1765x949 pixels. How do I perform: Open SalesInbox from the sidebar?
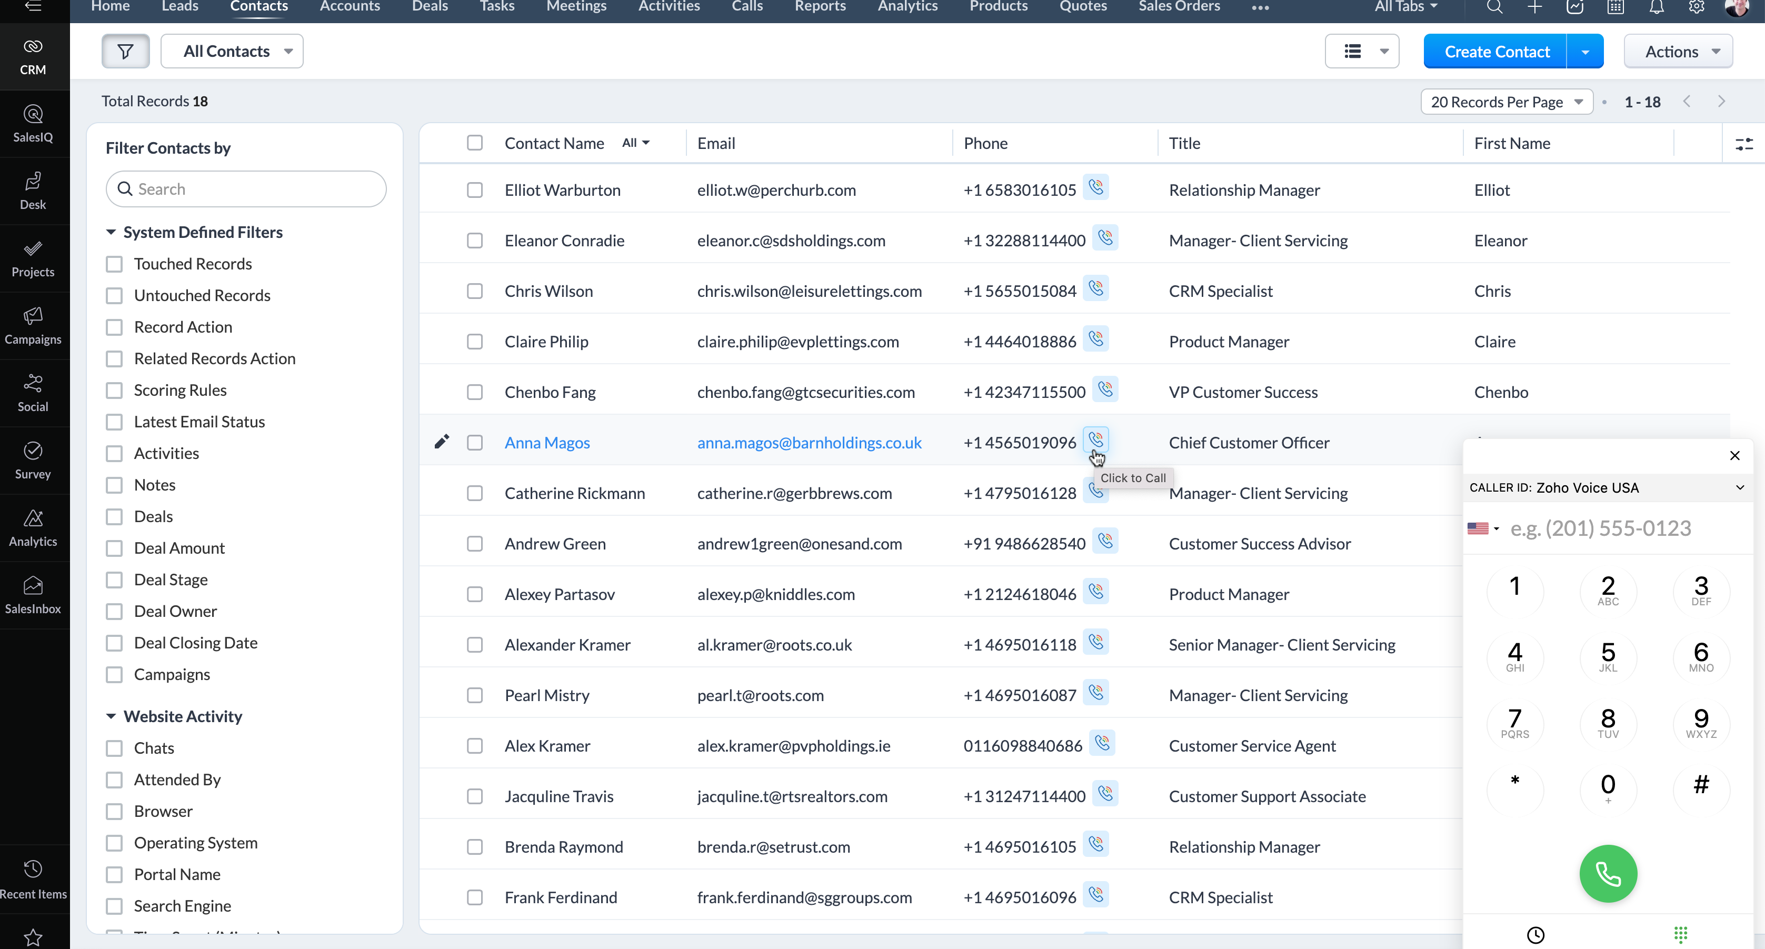[33, 594]
